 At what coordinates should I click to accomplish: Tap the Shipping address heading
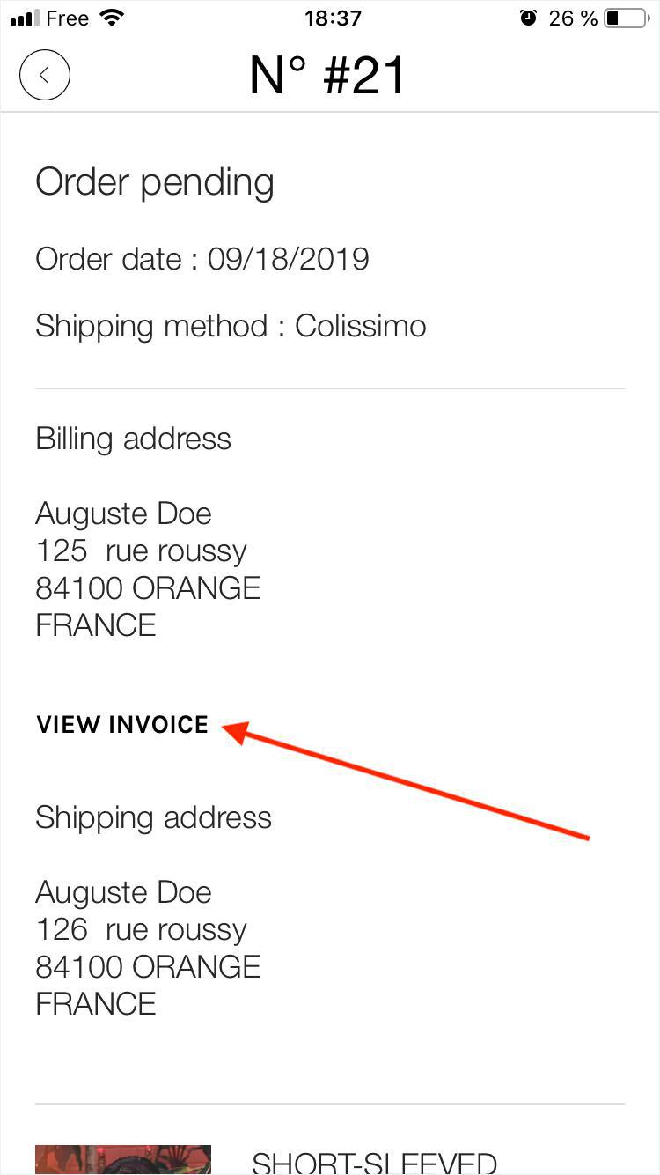(x=153, y=817)
